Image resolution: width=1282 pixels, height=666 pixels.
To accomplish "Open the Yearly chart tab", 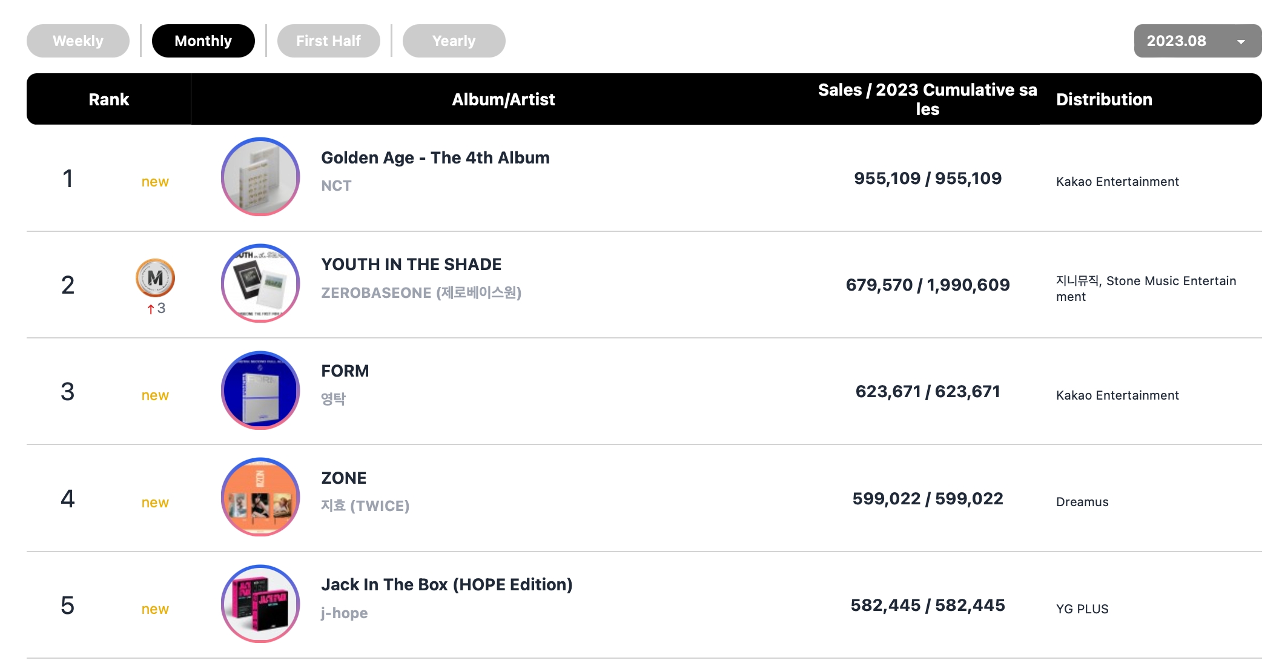I will click(454, 41).
